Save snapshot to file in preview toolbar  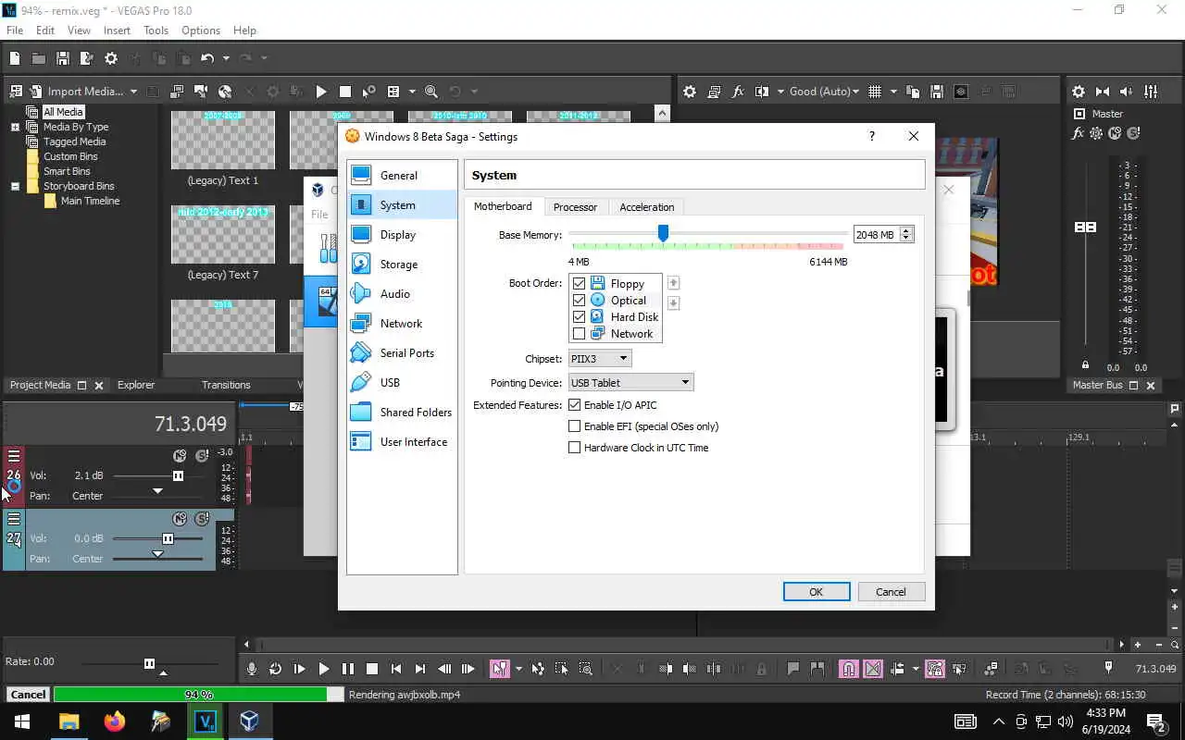tap(937, 92)
